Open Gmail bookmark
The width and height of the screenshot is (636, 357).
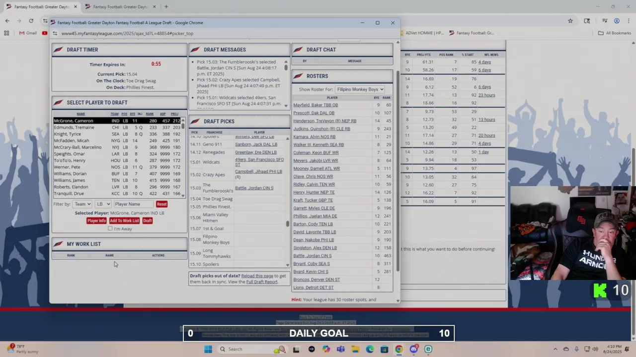pos(28,33)
